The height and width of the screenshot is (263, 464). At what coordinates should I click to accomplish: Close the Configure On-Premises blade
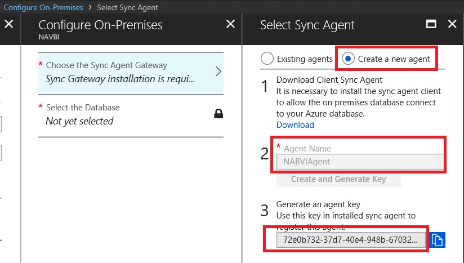(x=230, y=24)
